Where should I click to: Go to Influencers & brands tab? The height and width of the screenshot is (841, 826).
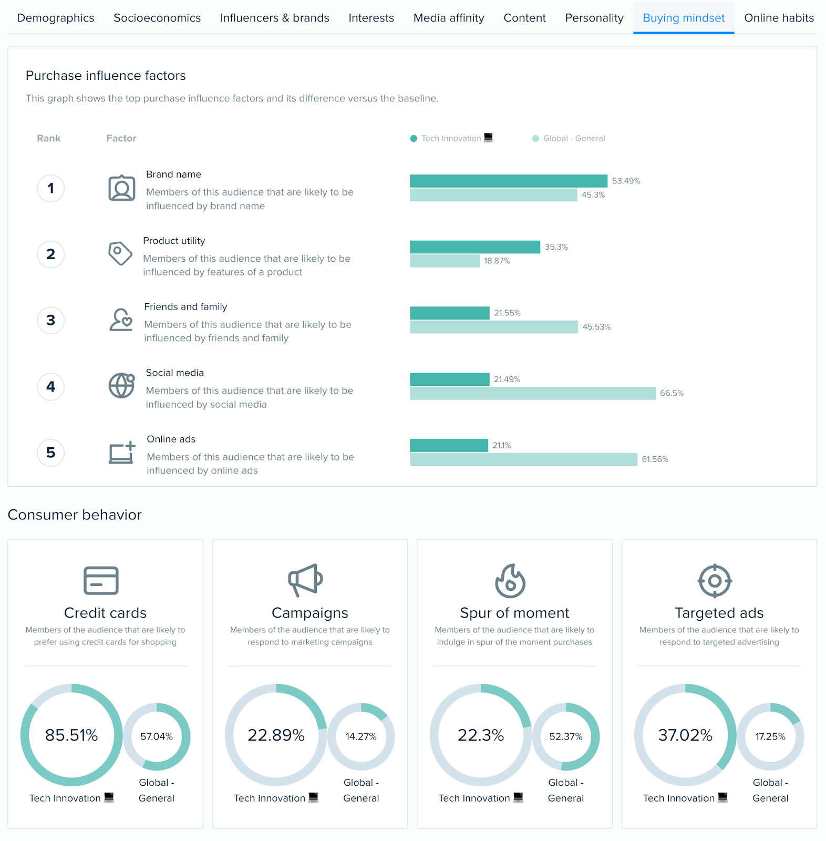click(x=274, y=18)
